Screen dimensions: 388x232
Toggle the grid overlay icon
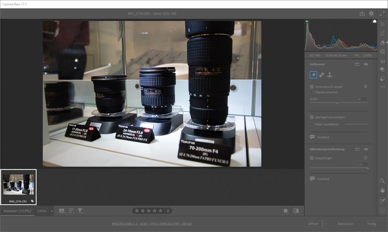pyautogui.click(x=382, y=211)
